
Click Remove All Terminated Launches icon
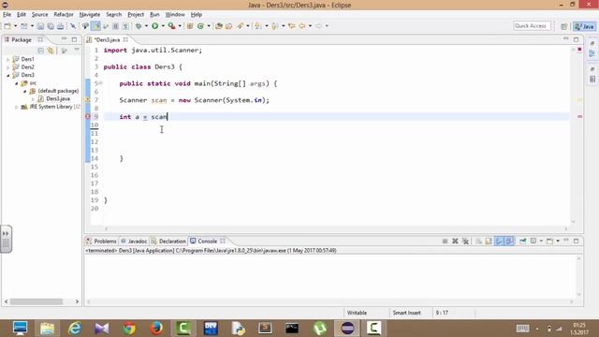pyautogui.click(x=465, y=242)
